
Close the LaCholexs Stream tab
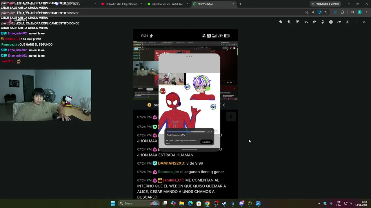[187, 4]
